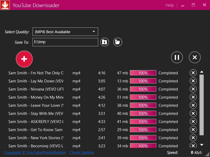Click the YouTube Downloader app logo icon
The height and width of the screenshot is (157, 210).
pyautogui.click(x=5, y=5)
